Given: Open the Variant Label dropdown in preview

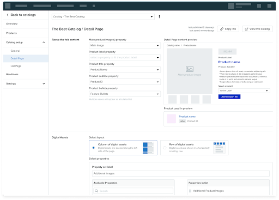Looking at the screenshot, I should pyautogui.click(x=244, y=90).
